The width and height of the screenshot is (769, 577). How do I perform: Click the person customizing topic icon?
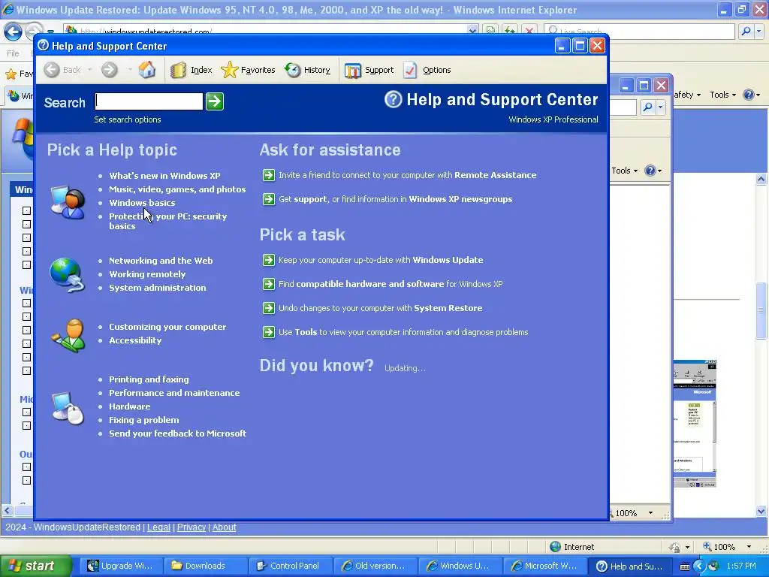(68, 335)
